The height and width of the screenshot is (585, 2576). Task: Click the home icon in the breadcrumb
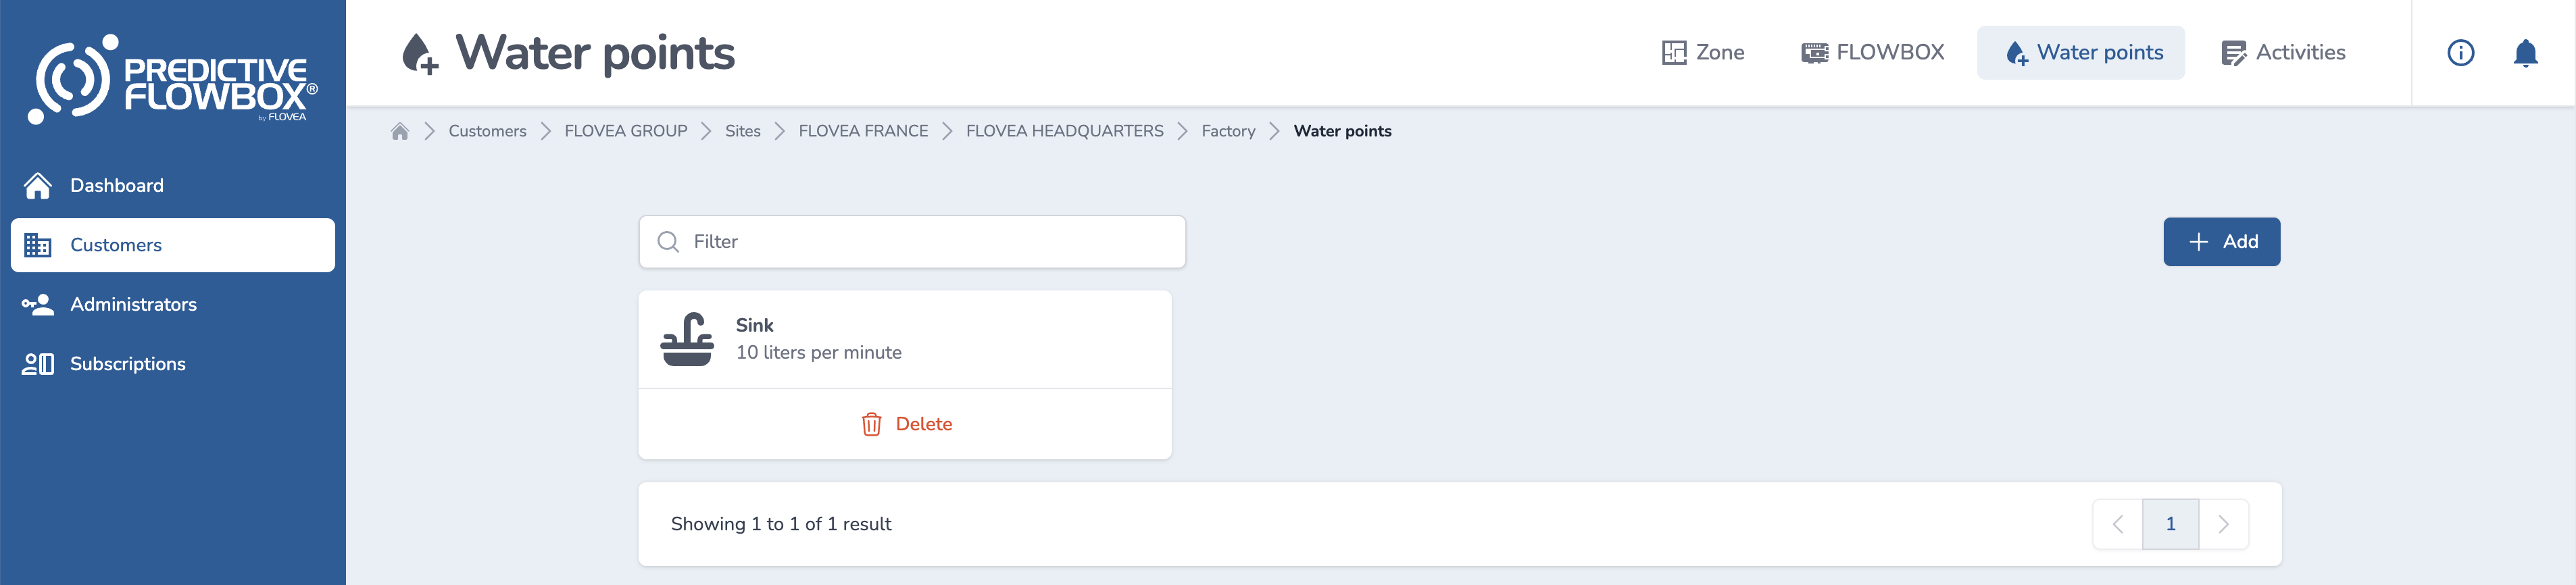pyautogui.click(x=400, y=130)
